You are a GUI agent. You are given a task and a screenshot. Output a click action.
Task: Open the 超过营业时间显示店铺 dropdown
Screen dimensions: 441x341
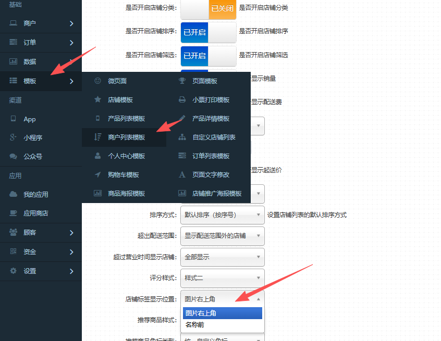(x=222, y=257)
